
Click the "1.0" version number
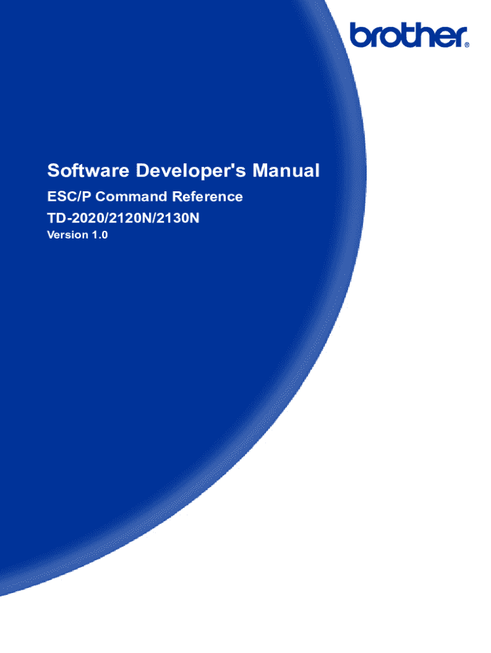[x=101, y=235]
